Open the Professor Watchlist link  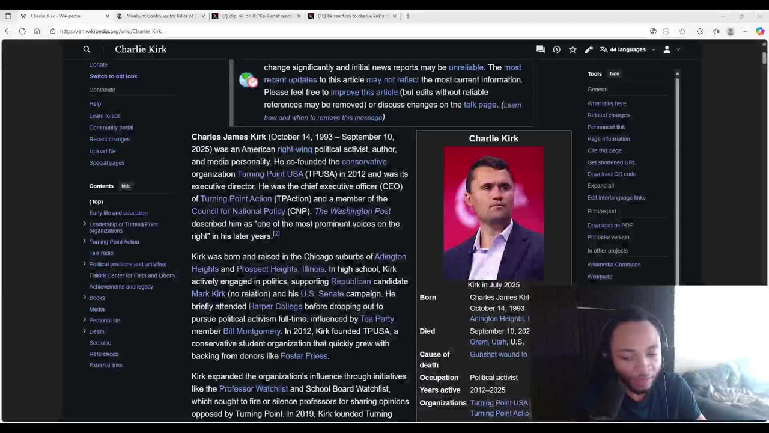254,389
